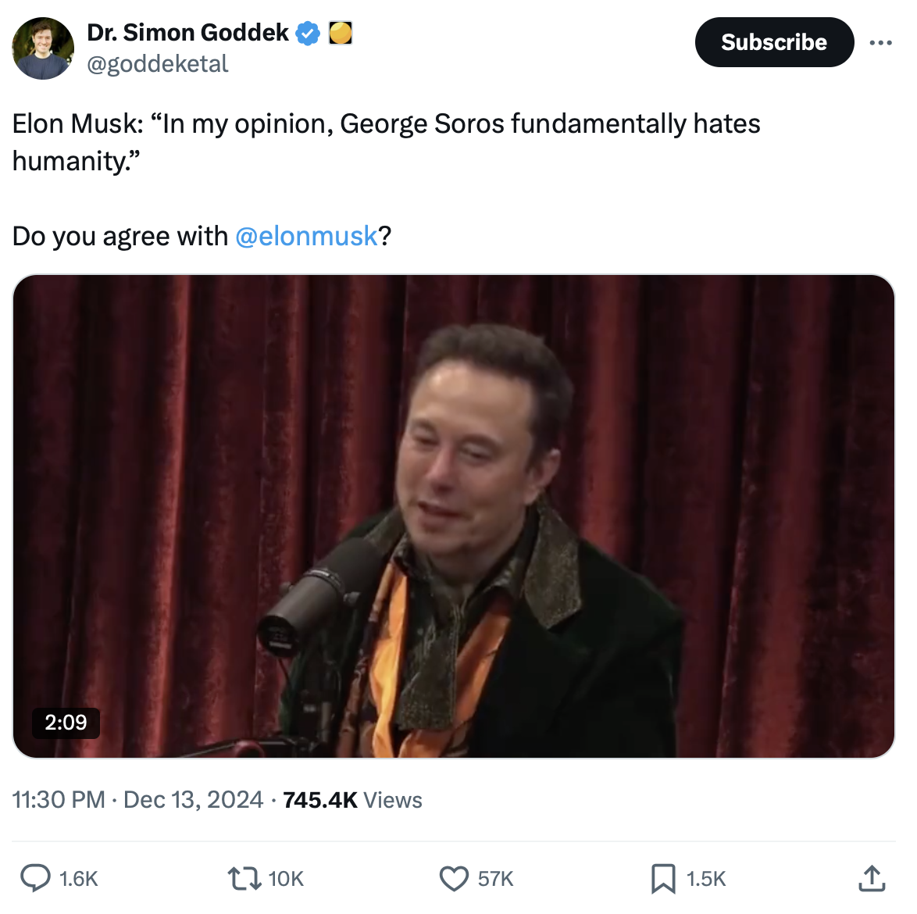
Task: Bookmark this post using the bookmark icon
Action: [663, 878]
